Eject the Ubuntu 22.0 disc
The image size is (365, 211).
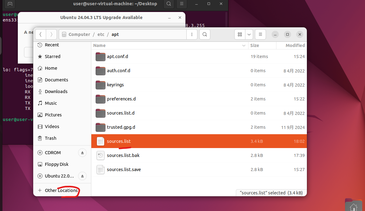point(82,176)
